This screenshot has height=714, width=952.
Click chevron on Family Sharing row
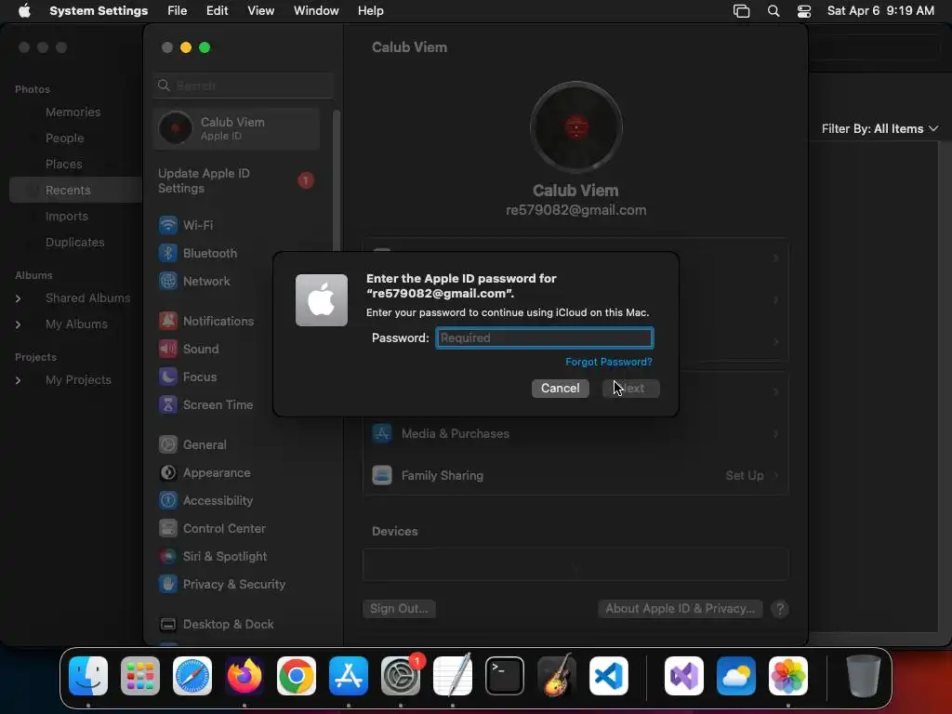point(776,475)
